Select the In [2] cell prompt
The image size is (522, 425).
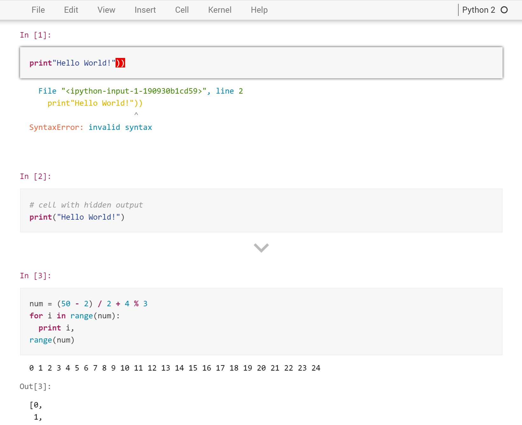pos(35,176)
